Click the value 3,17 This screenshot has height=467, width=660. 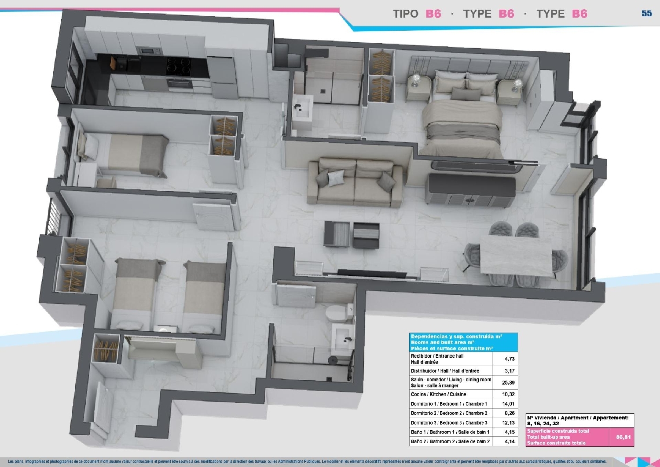[510, 371]
